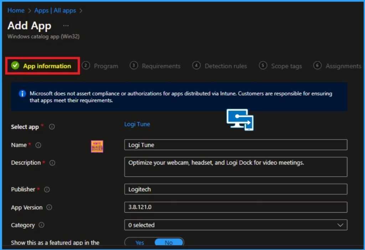365x250 pixels.
Task: Open the Home breadcrumb link
Action: point(16,10)
